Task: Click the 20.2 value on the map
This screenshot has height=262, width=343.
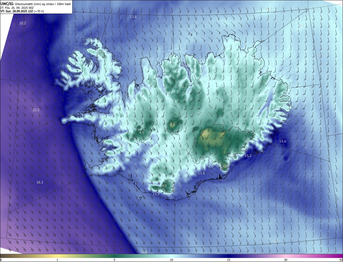Action: pos(23,23)
